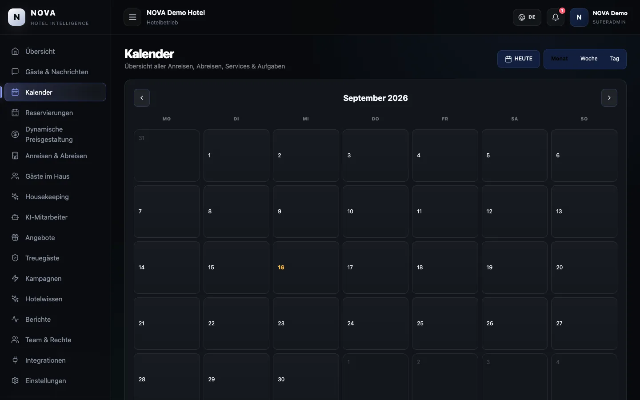This screenshot has width=640, height=400.
Task: Open Team & Rechte in the sidebar
Action: pos(55,340)
